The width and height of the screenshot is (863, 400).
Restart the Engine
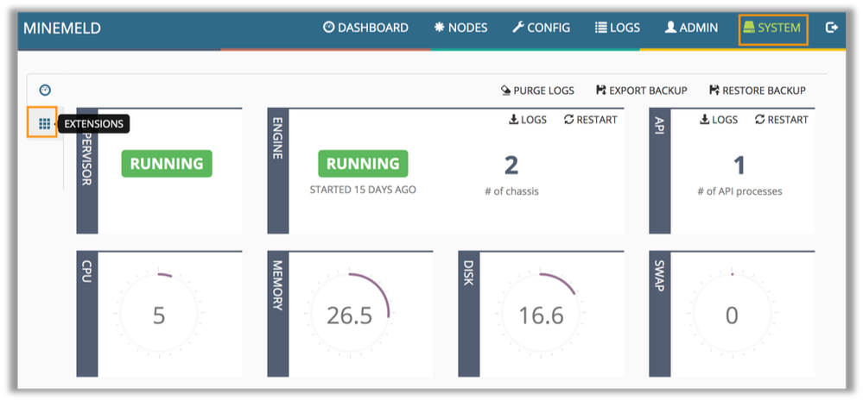591,120
